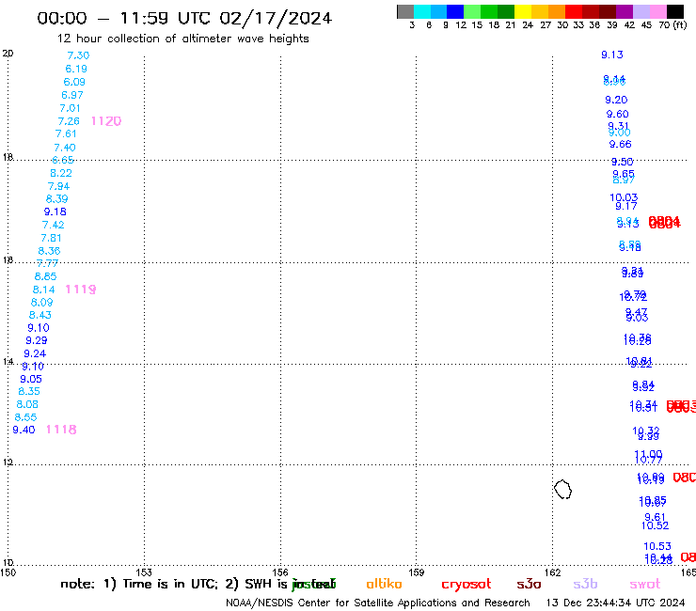
Task: Select the 's3b' satellite legend label
Action: tap(585, 584)
